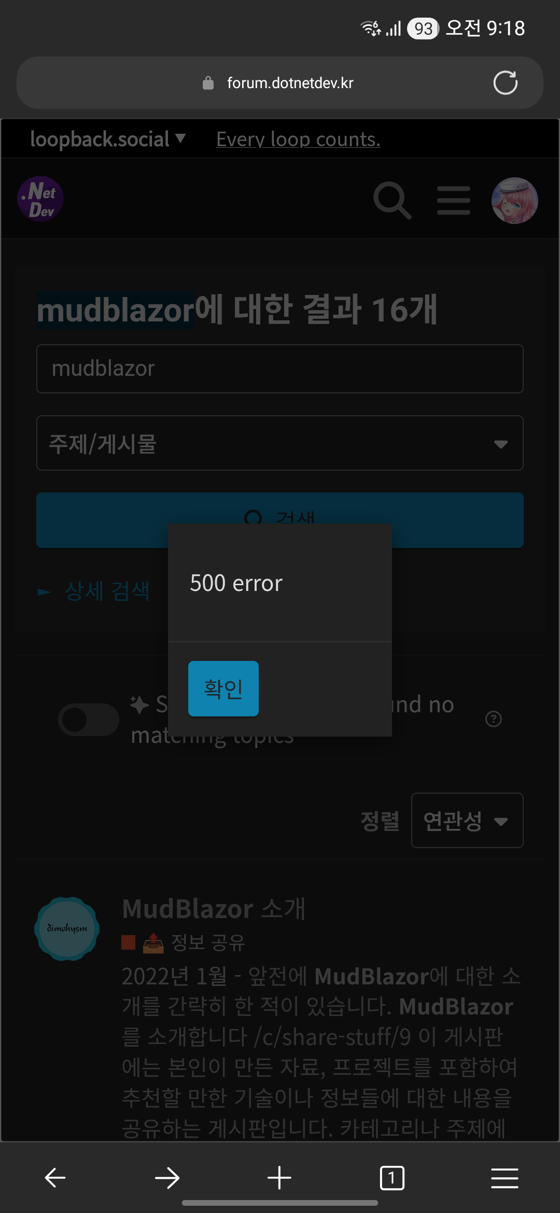This screenshot has height=1213, width=560.
Task: Open a new tab with plus icon
Action: pos(279,1178)
